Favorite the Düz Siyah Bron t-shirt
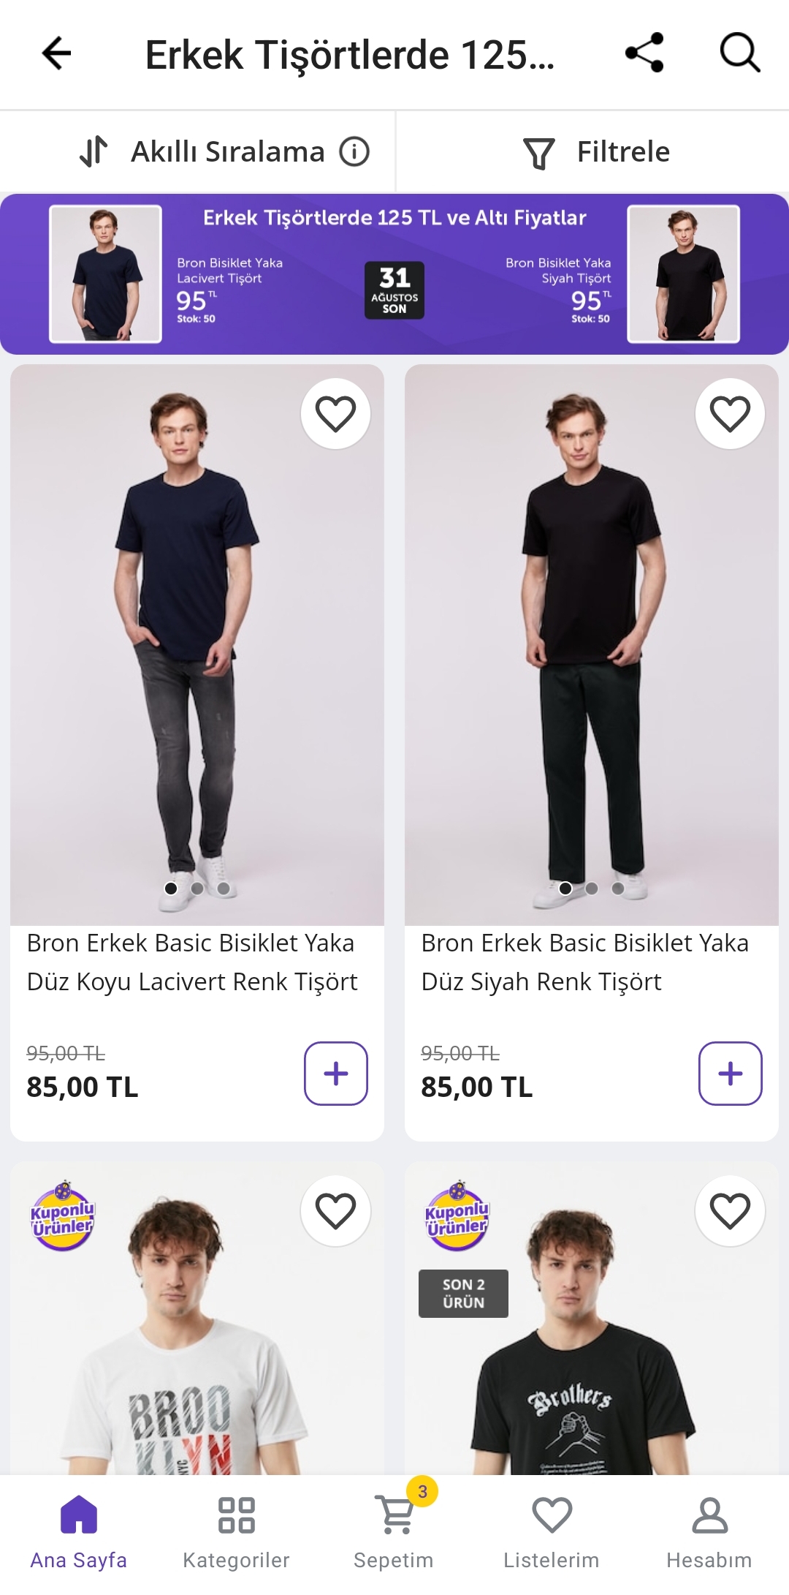Viewport: 789px width, 1595px height. point(730,414)
